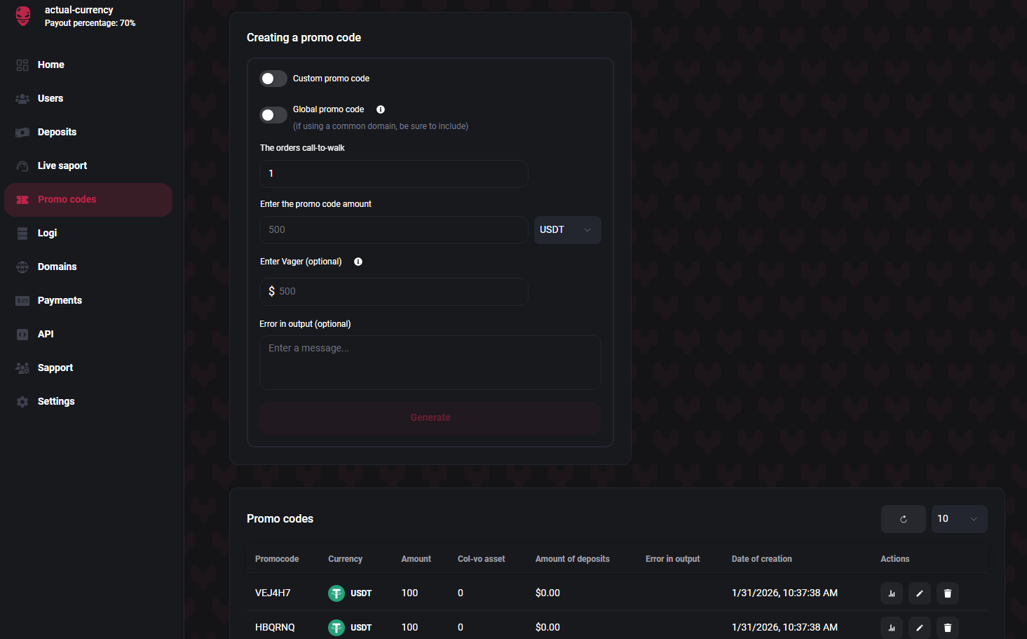Click the info icon beside Global promo code
1027x639 pixels.
tap(381, 109)
